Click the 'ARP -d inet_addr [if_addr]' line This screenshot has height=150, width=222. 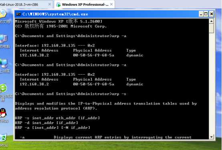pyautogui.click(x=46, y=123)
